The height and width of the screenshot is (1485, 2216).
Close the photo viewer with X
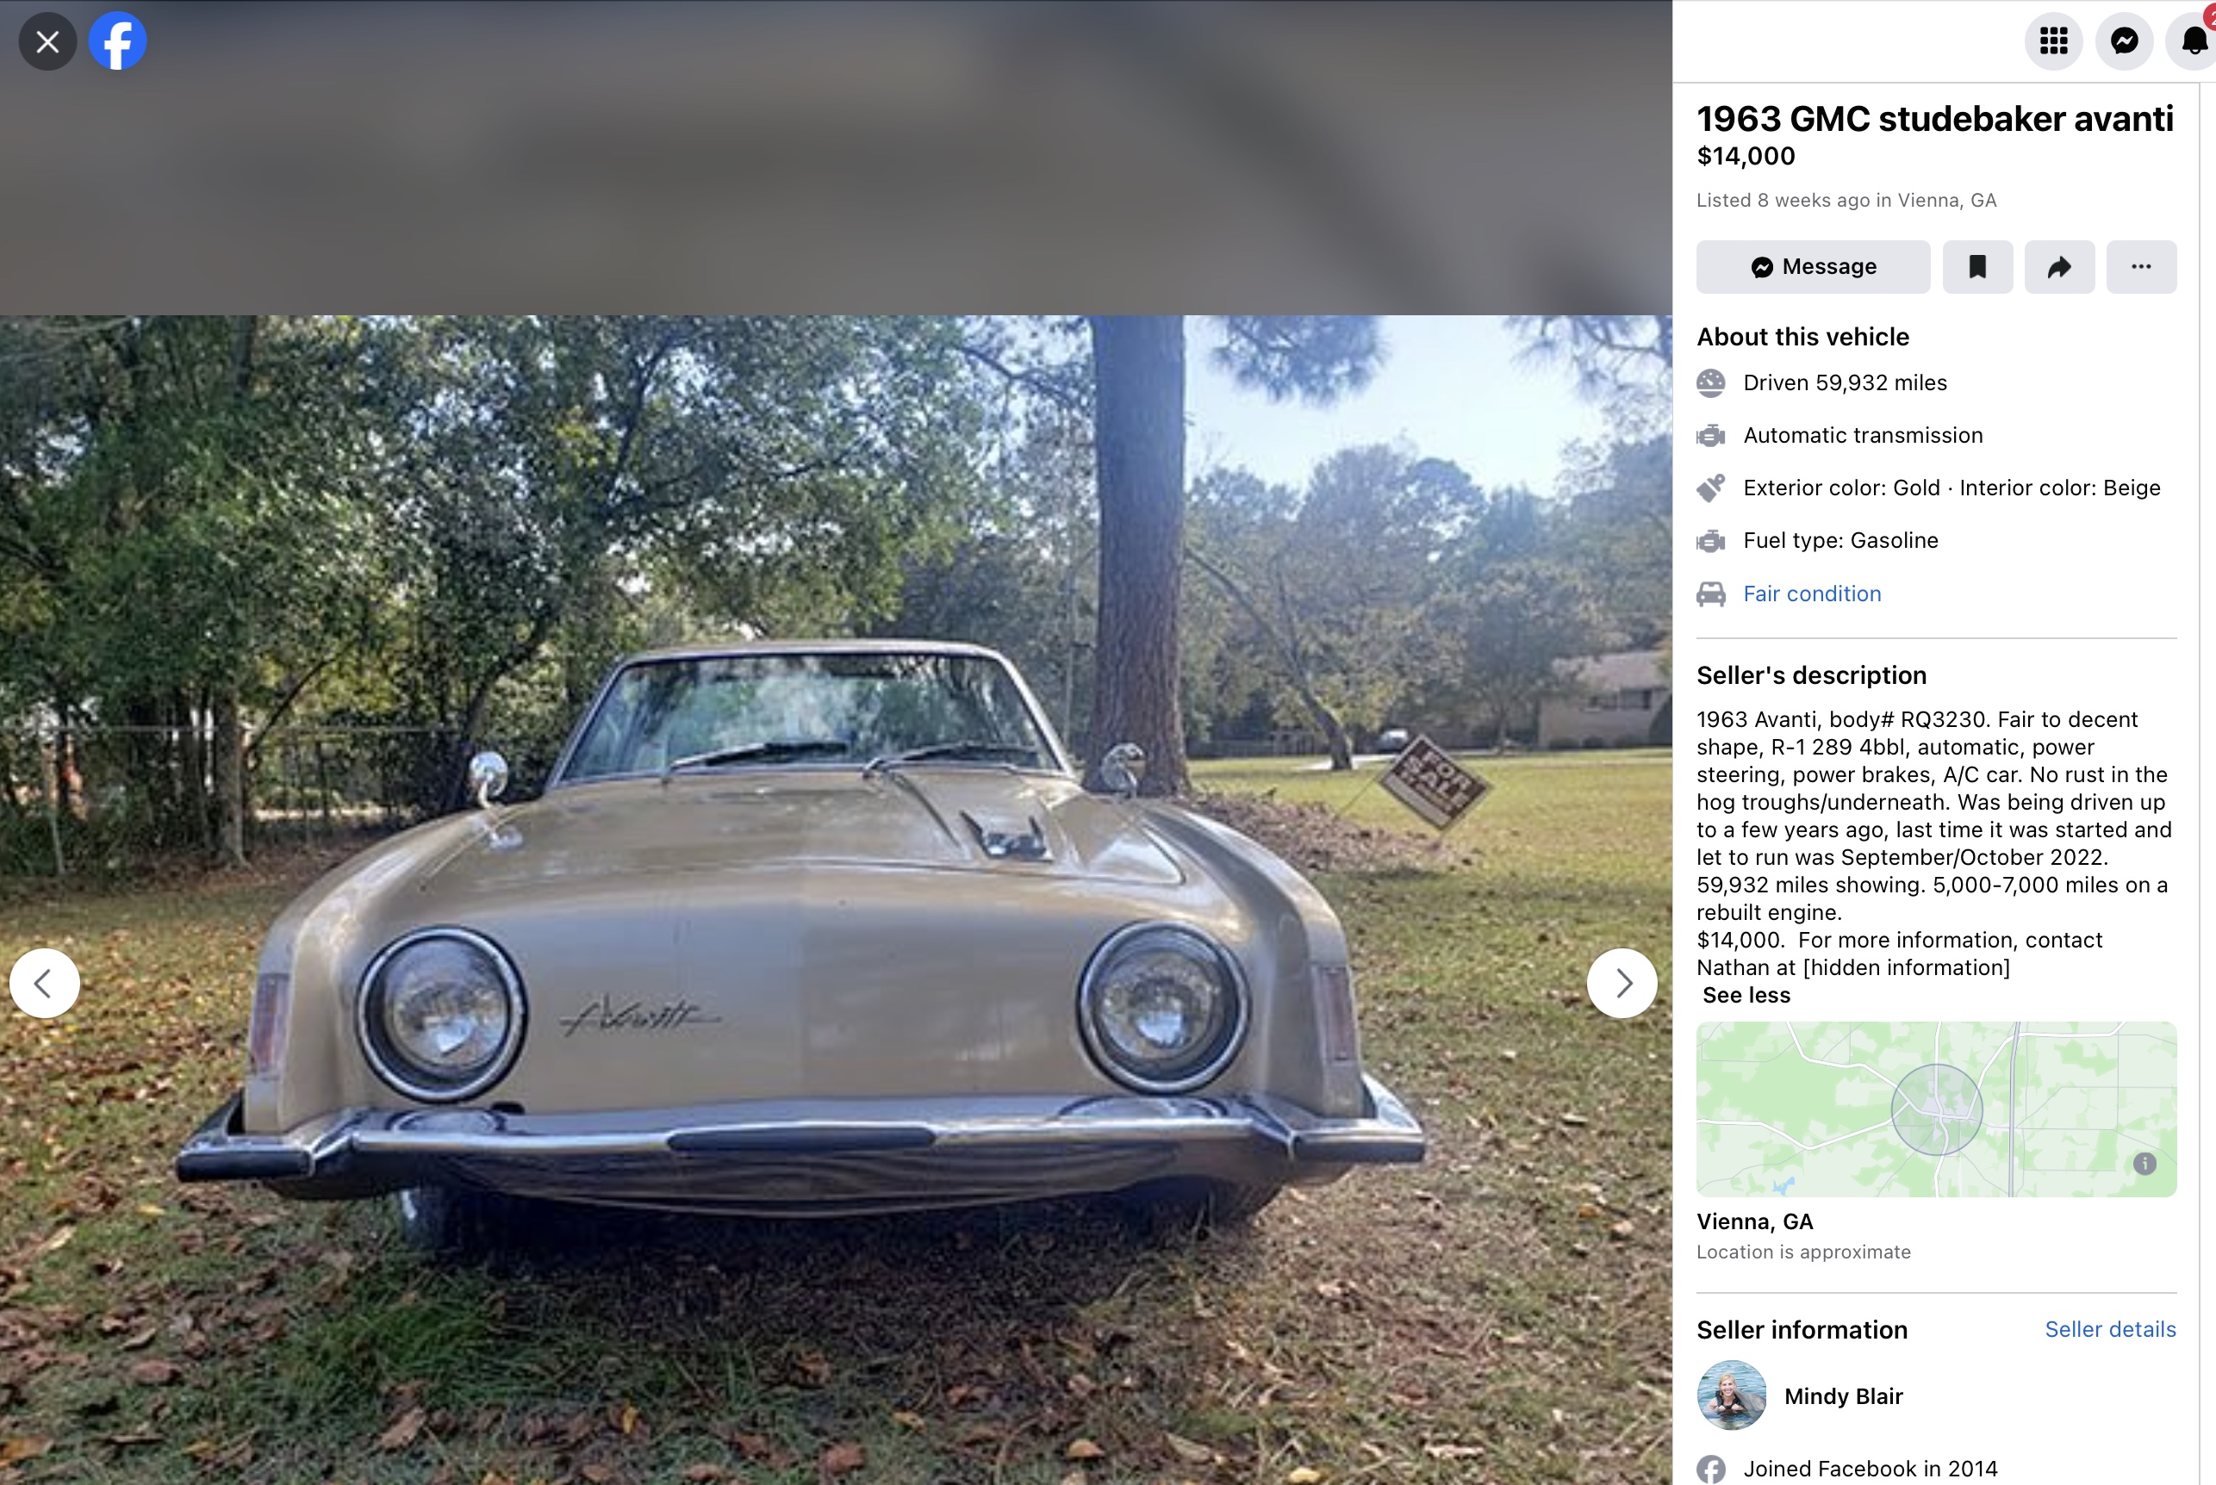(x=47, y=41)
